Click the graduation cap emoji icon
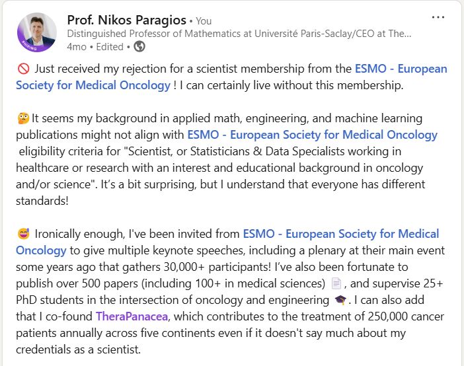This screenshot has width=464, height=366. [x=340, y=300]
